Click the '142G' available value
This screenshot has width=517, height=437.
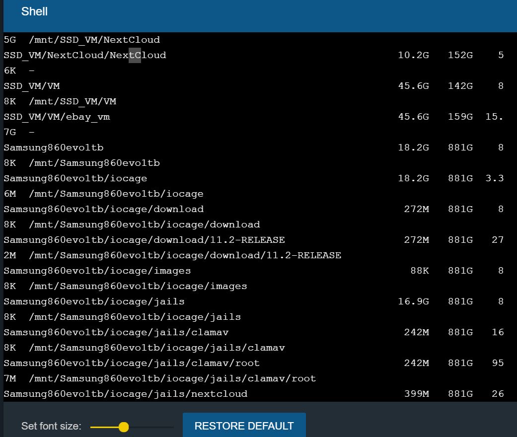(460, 86)
